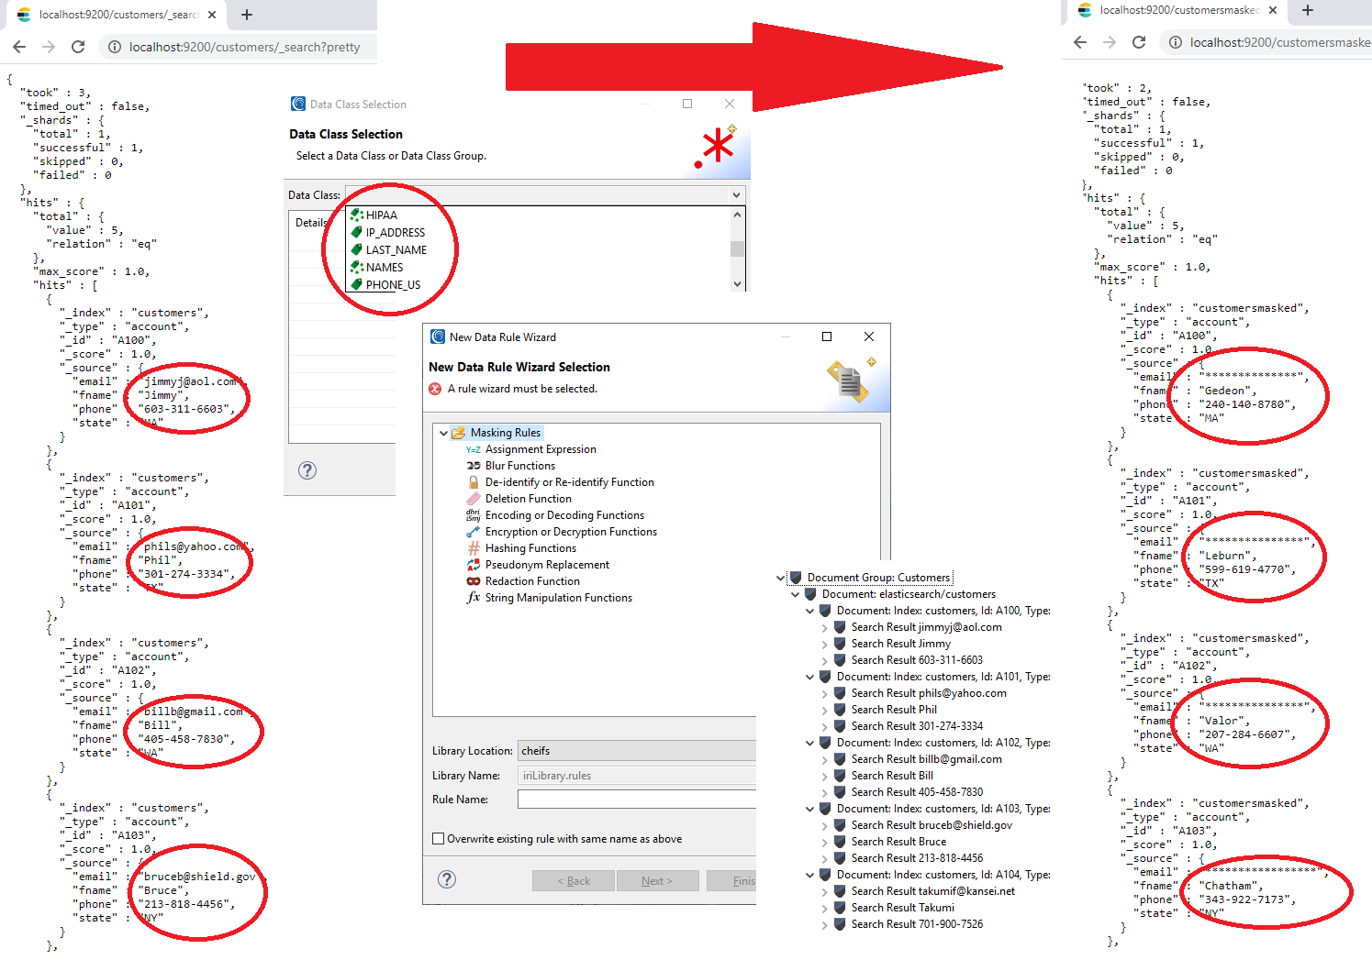Click the data class list scrollbar thumb

click(x=737, y=248)
